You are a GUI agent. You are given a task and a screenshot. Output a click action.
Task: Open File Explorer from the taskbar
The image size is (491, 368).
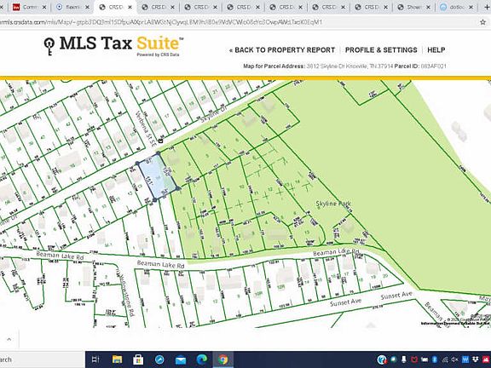[117, 359]
